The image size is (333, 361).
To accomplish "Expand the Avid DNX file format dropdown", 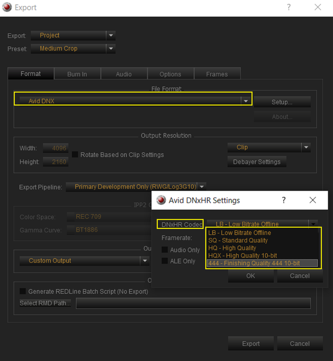I will click(x=246, y=101).
